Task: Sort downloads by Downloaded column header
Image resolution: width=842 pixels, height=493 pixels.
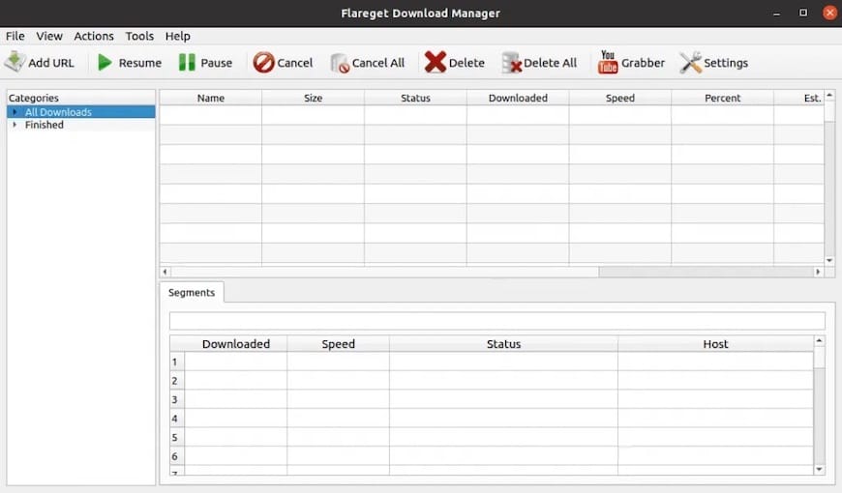Action: [518, 98]
